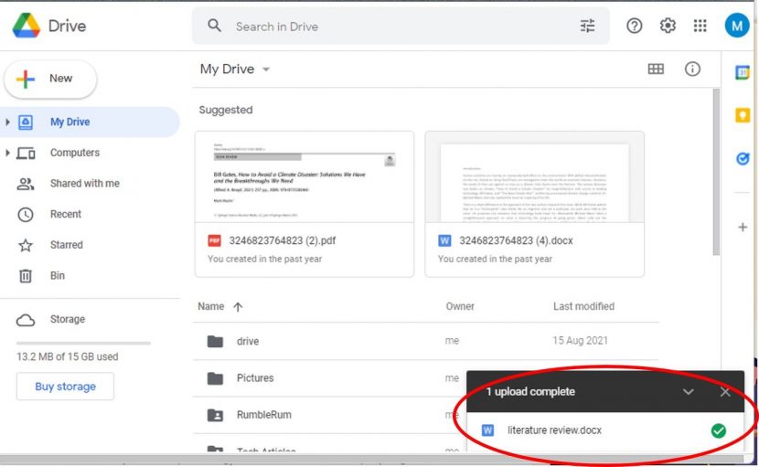Expand My Drive tree arrow
Image resolution: width=759 pixels, height=467 pixels.
pos(7,122)
